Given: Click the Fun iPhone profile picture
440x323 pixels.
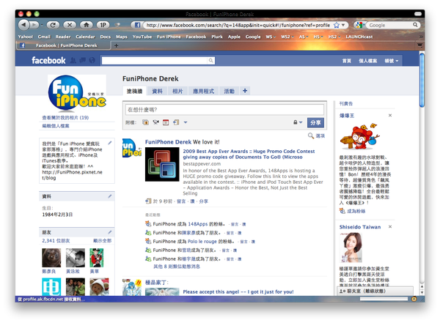Looking at the screenshot, I should [77, 94].
